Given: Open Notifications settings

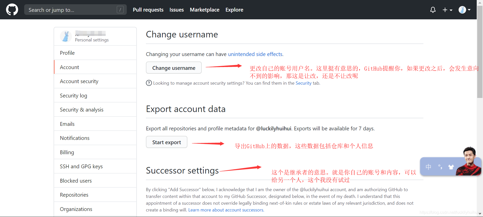Looking at the screenshot, I should click(95, 138).
